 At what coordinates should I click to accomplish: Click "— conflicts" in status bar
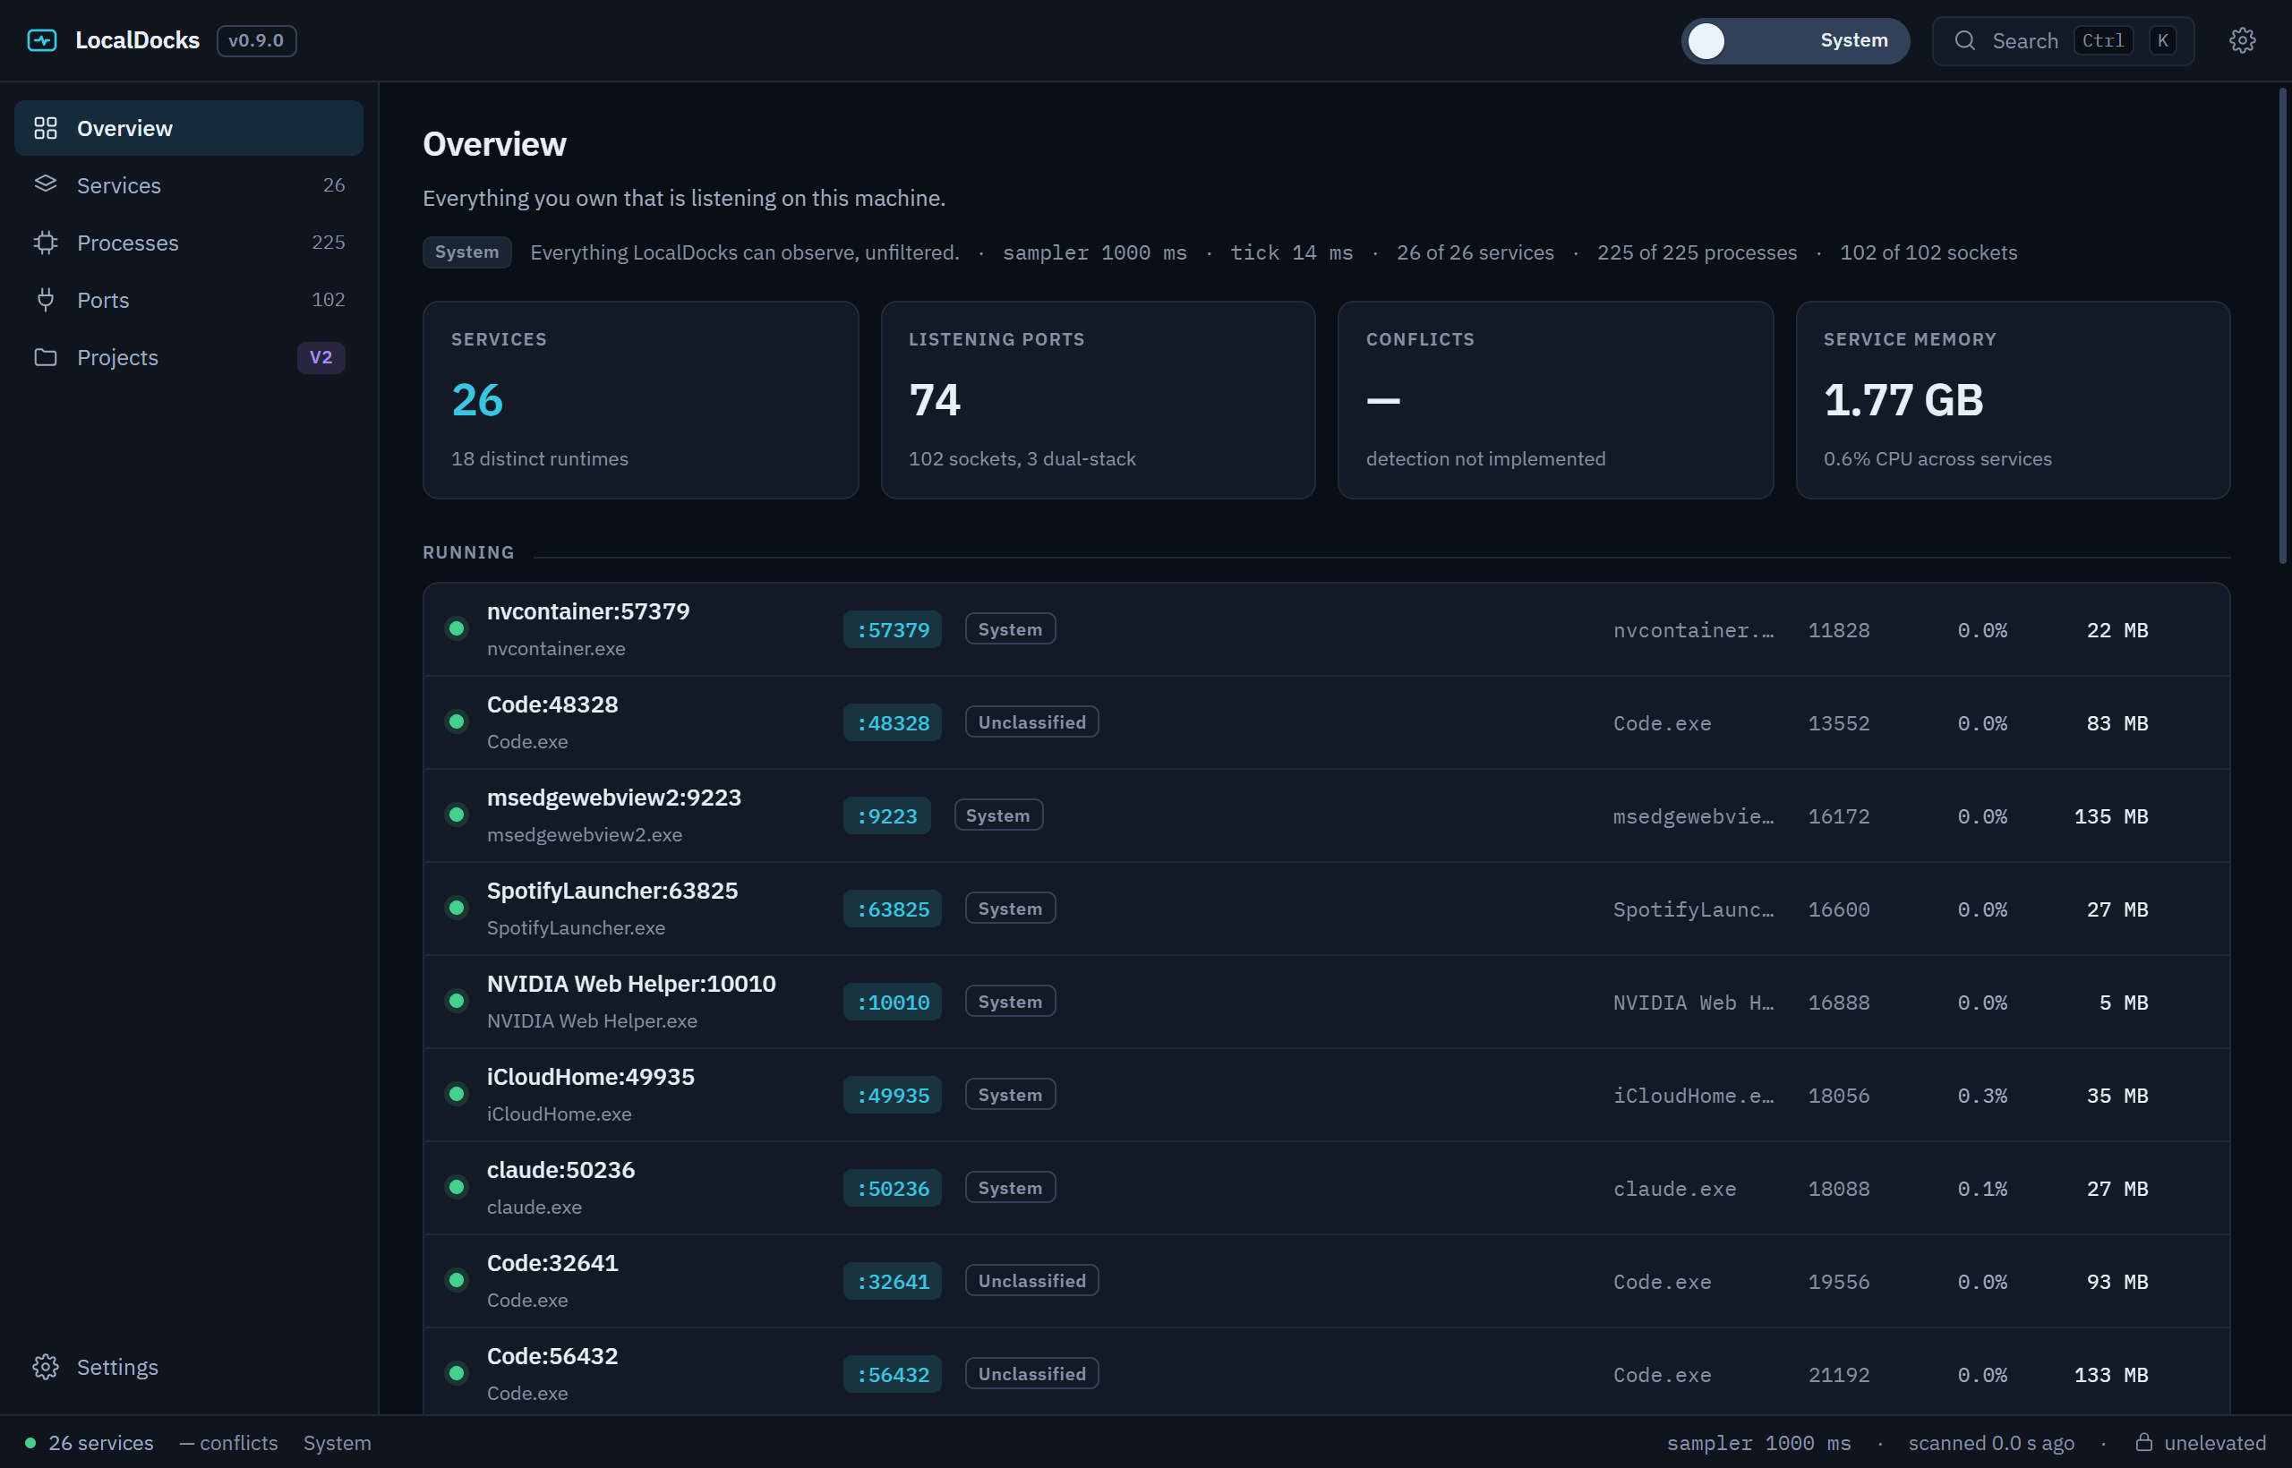coord(229,1442)
